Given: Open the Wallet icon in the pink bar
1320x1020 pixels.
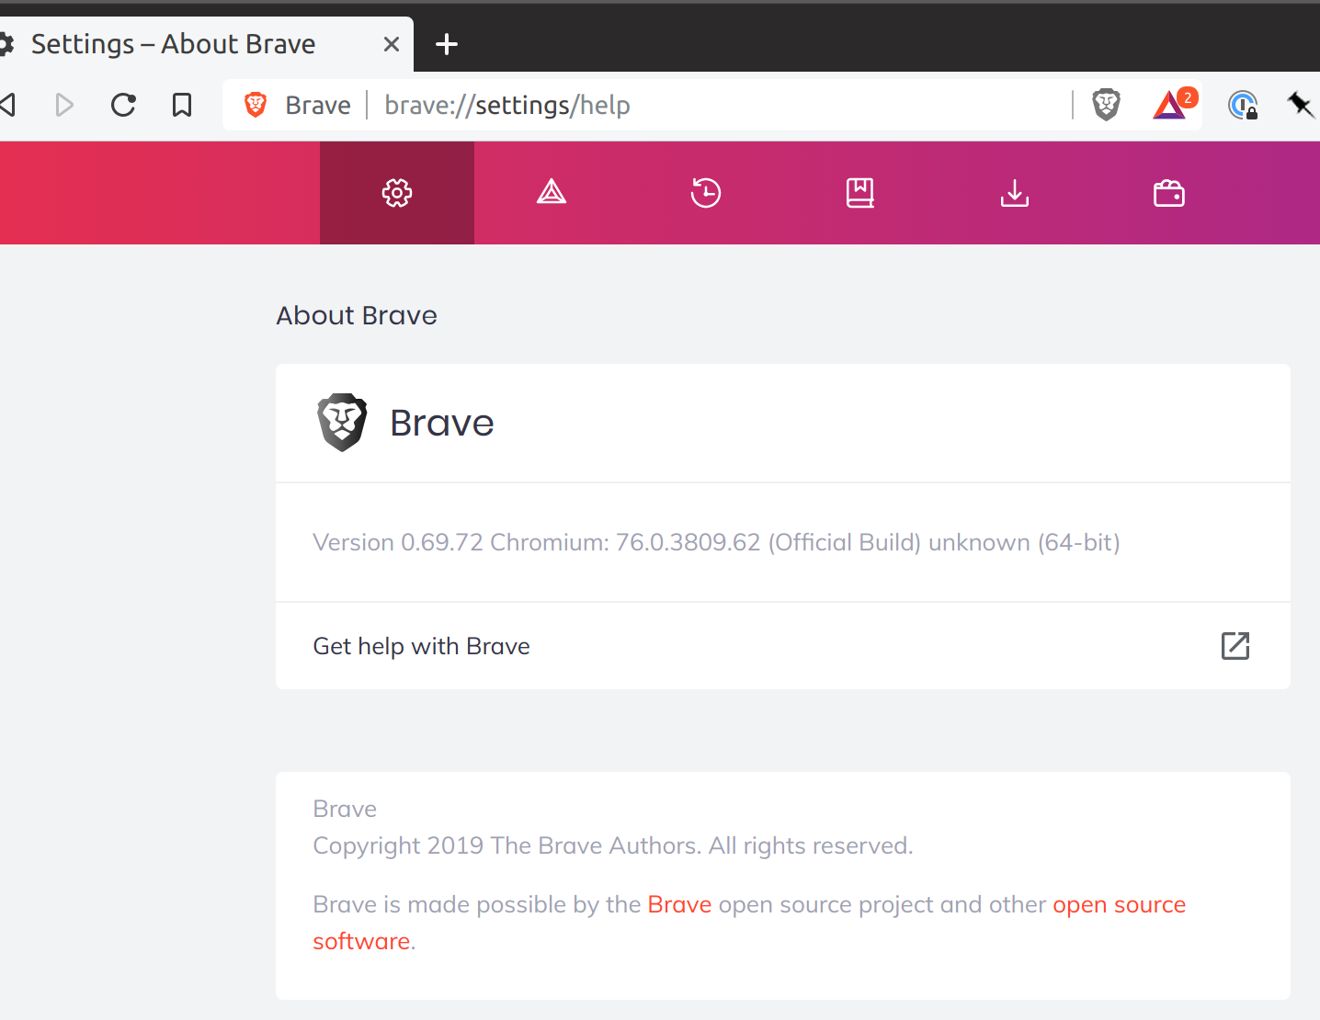Looking at the screenshot, I should 1169,193.
